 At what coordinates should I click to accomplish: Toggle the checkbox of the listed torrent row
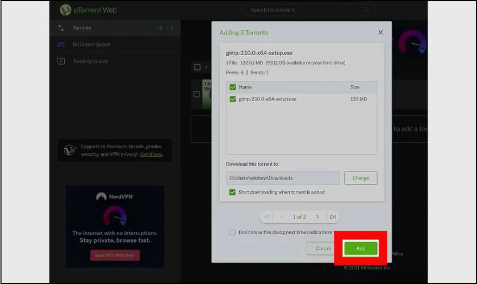[x=196, y=94]
